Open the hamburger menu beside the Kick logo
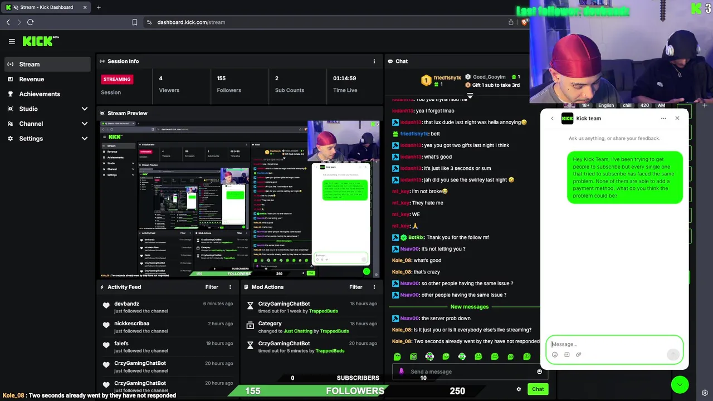The width and height of the screenshot is (713, 401). (12, 41)
